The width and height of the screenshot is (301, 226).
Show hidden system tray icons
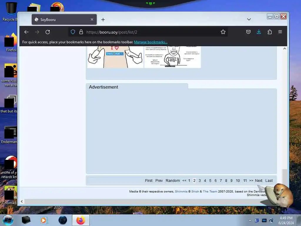(x=250, y=220)
